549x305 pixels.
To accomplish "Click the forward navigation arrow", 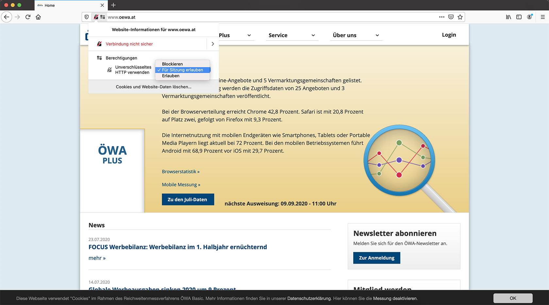I will tap(17, 17).
